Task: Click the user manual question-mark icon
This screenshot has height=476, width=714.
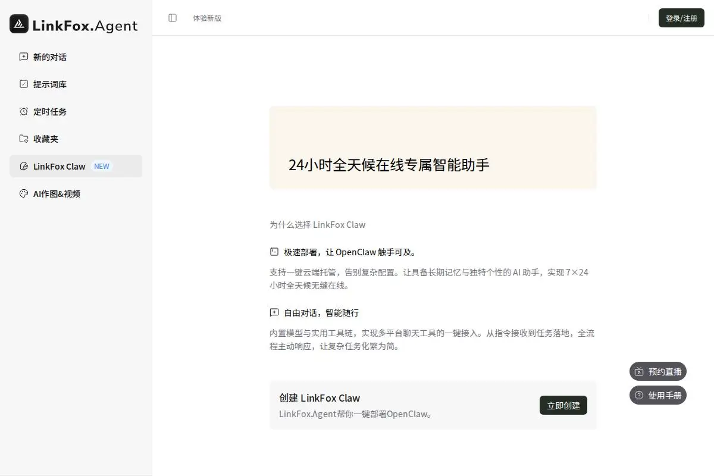Action: tap(639, 395)
